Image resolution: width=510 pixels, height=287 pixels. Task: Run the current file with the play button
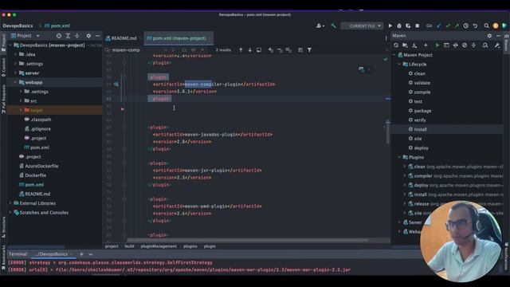pyautogui.click(x=390, y=26)
